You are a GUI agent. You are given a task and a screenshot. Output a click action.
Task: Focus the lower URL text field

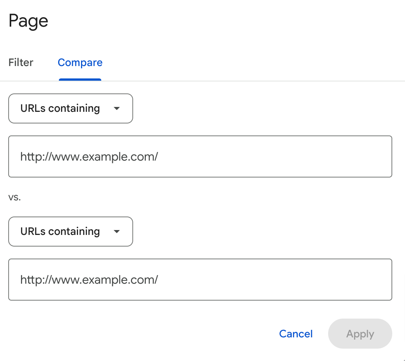[x=200, y=280]
